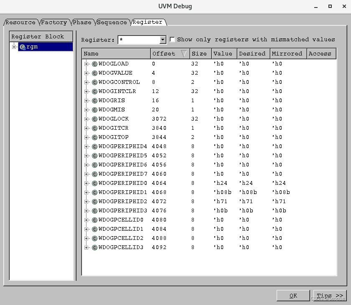The height and width of the screenshot is (305, 351).
Task: Select the WDOGPERIPHID2 register name
Action: click(123, 202)
